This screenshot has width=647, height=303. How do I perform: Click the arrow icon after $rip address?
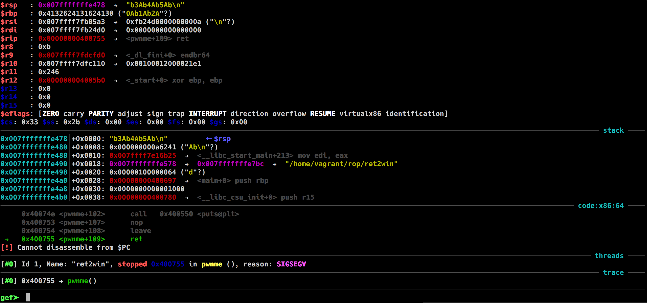[x=115, y=39]
